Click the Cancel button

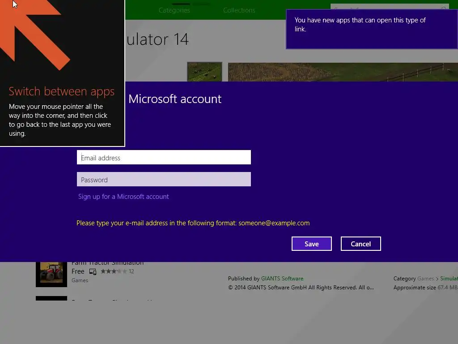(361, 244)
